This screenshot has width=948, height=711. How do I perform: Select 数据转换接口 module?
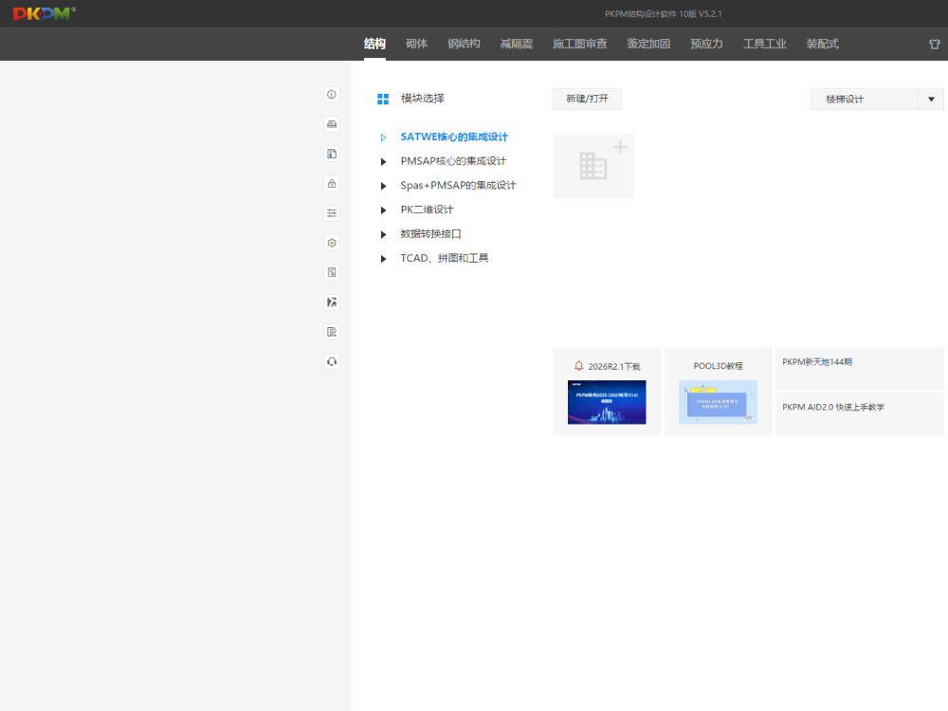coord(430,233)
